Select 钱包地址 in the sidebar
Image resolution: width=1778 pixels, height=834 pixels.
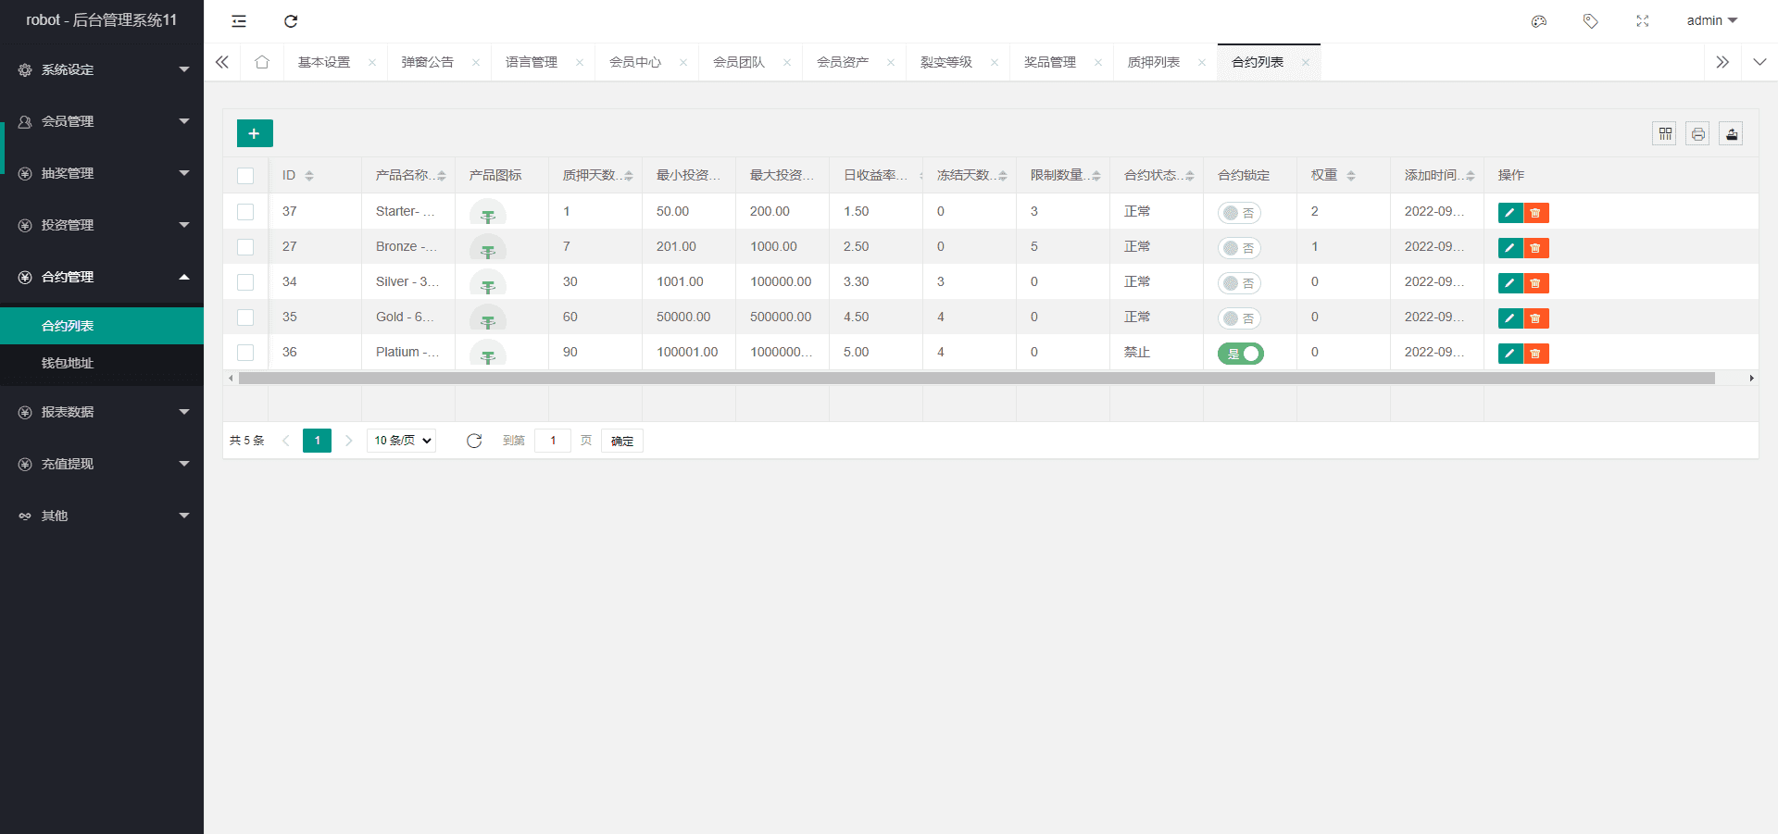click(68, 363)
